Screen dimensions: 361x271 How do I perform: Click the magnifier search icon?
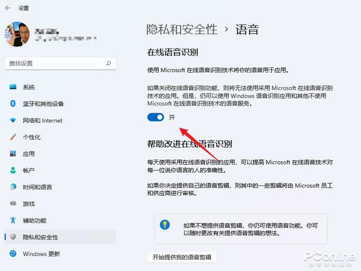click(108, 63)
